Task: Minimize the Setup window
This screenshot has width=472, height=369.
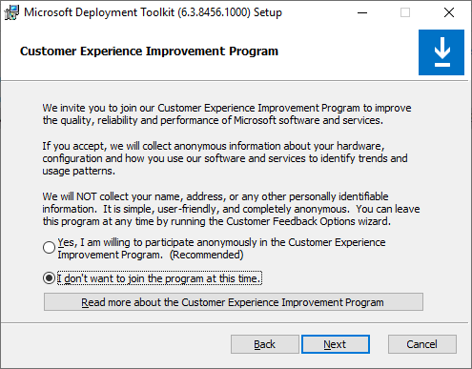Action: pyautogui.click(x=362, y=12)
